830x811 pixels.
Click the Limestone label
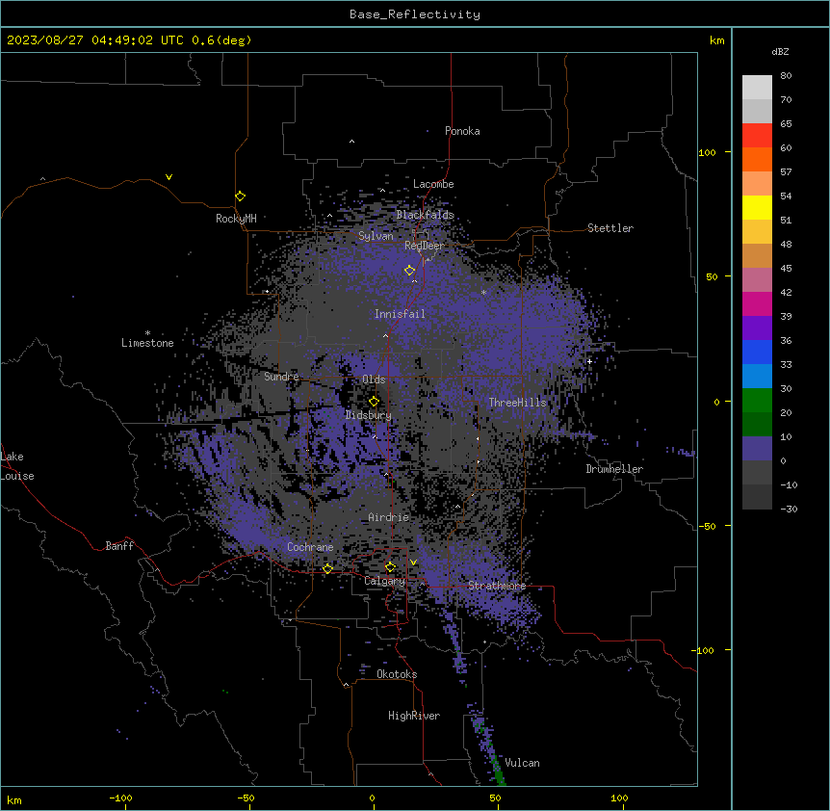147,343
